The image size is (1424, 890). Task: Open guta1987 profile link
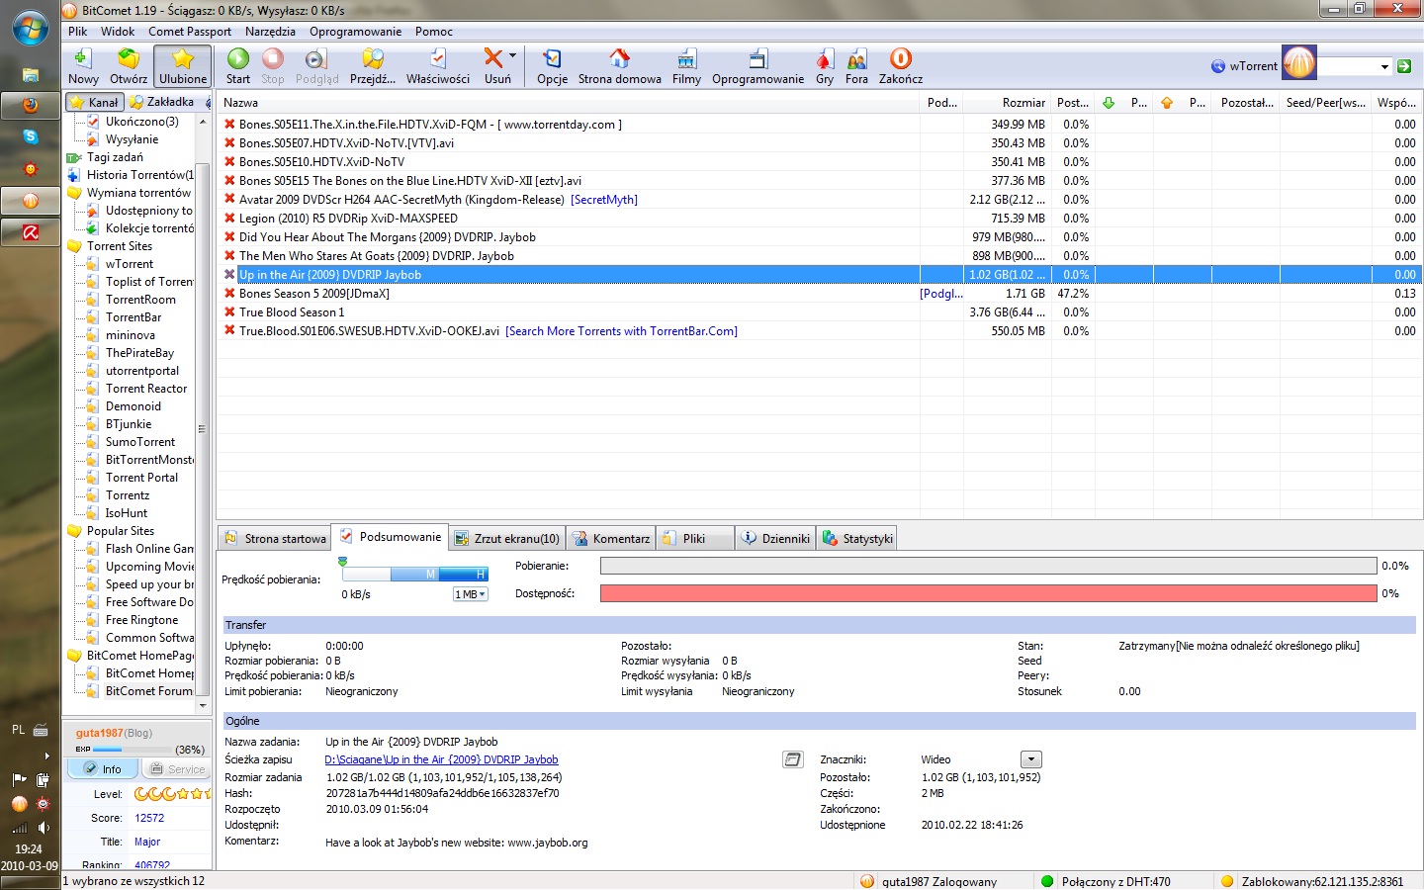pos(99,733)
